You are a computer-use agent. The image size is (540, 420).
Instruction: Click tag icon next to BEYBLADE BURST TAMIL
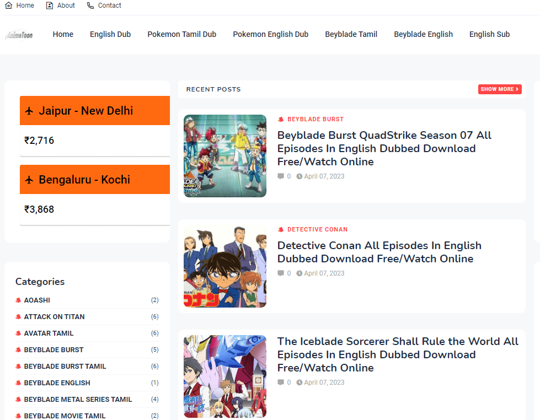(18, 367)
